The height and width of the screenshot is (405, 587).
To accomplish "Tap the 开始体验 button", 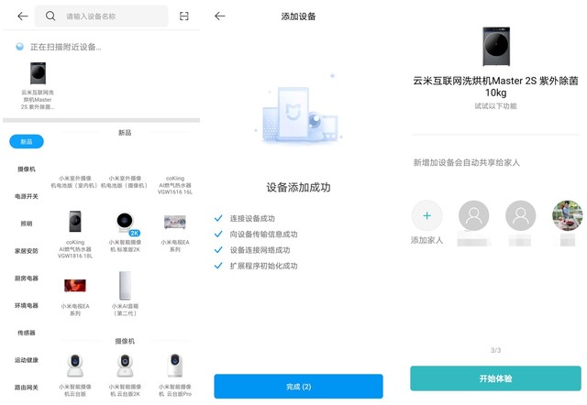I will coord(495,378).
